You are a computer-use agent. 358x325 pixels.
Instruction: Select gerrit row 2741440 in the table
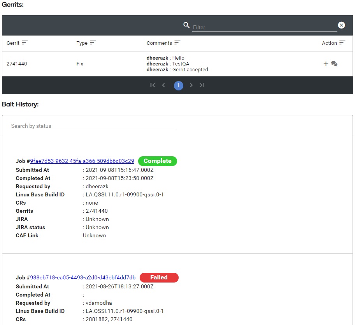point(16,64)
